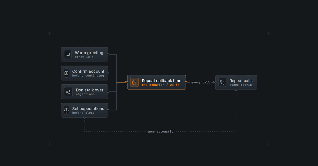
Task: Click the 'objections' subtitle
Action: pyautogui.click(x=85, y=94)
